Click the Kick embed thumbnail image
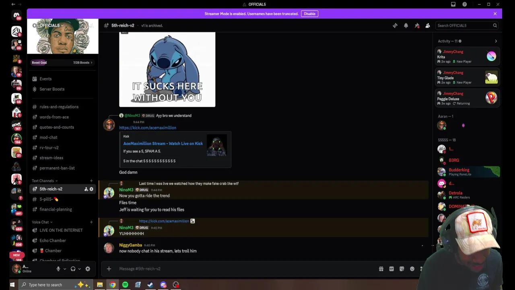The image size is (515, 290). click(x=216, y=145)
